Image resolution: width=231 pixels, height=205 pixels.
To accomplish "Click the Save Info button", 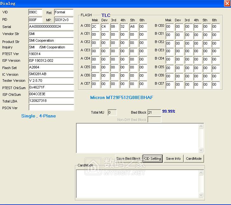I will (173, 159).
